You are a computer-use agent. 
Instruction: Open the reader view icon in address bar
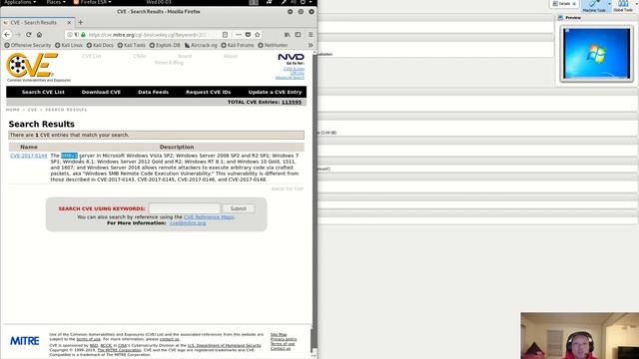225,35
